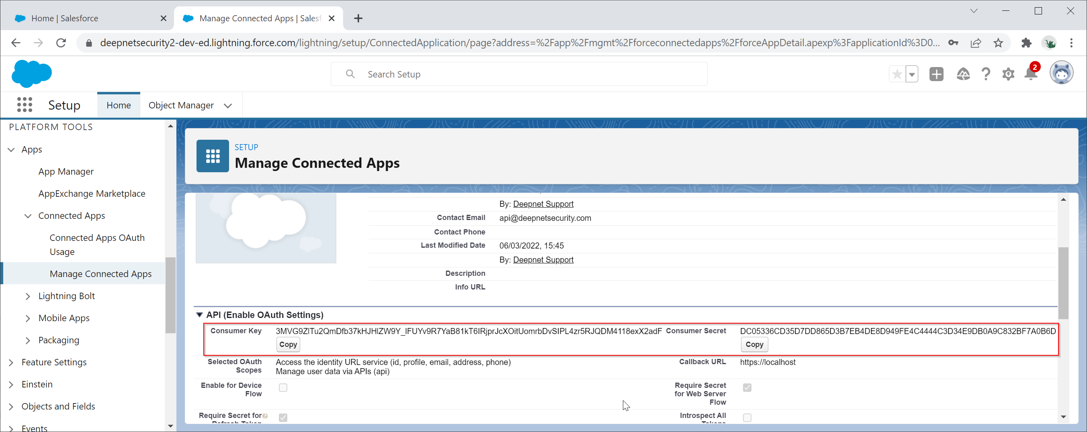Open the Global Actions plus icon

936,74
